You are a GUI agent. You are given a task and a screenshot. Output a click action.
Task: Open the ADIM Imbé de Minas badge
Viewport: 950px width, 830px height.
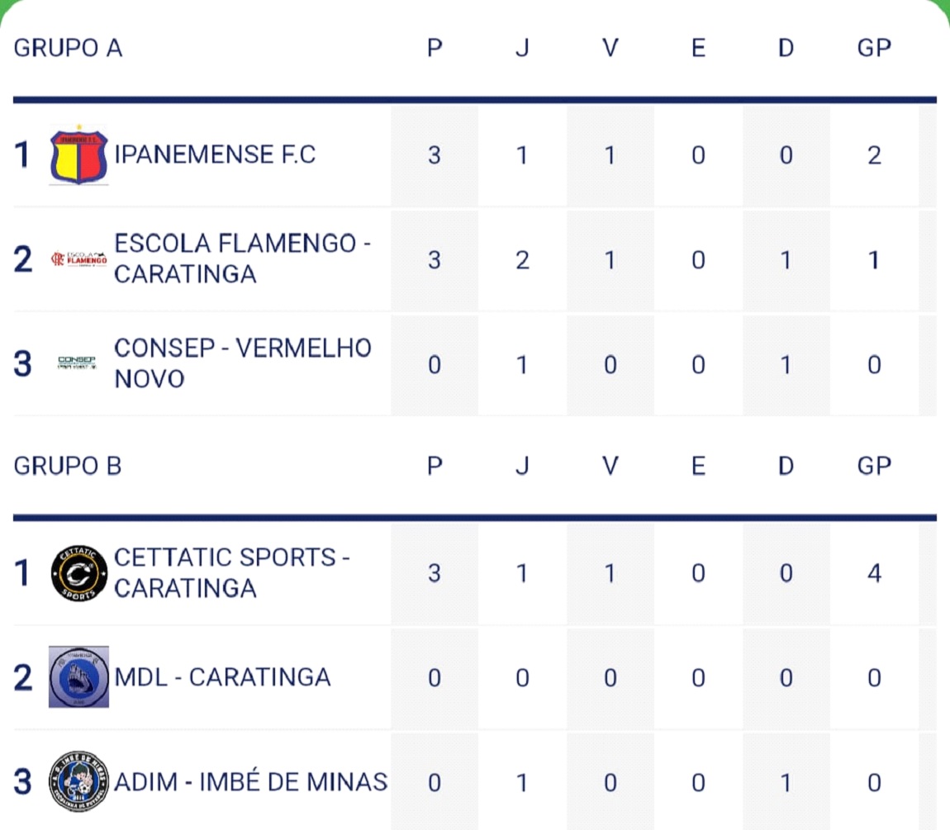click(78, 781)
